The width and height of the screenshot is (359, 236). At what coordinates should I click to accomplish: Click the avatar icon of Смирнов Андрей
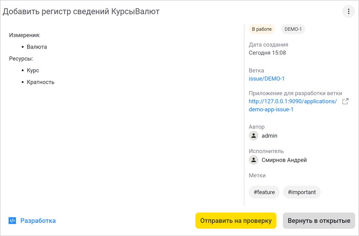coord(253,159)
